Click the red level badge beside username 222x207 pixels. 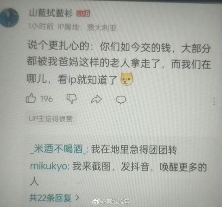83,14
